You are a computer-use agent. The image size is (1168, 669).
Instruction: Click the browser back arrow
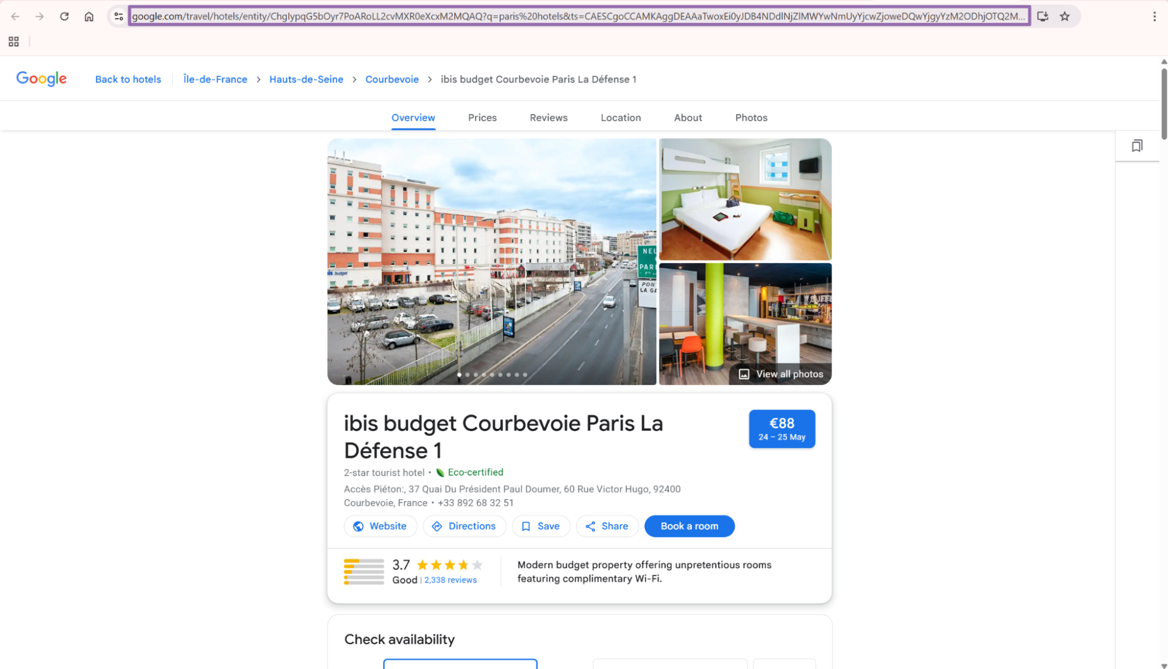[x=15, y=16]
